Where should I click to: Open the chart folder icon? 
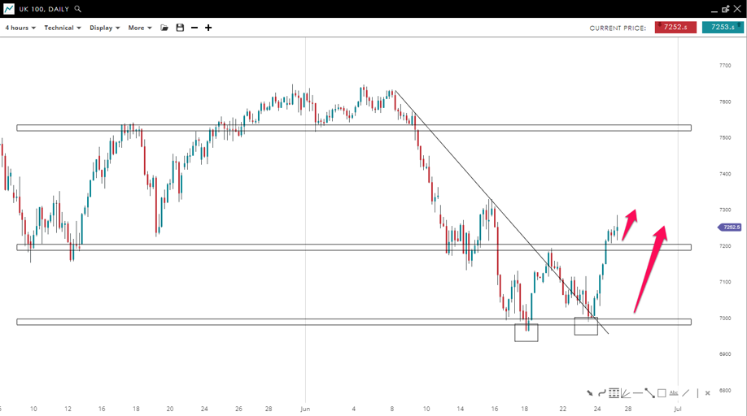point(164,28)
